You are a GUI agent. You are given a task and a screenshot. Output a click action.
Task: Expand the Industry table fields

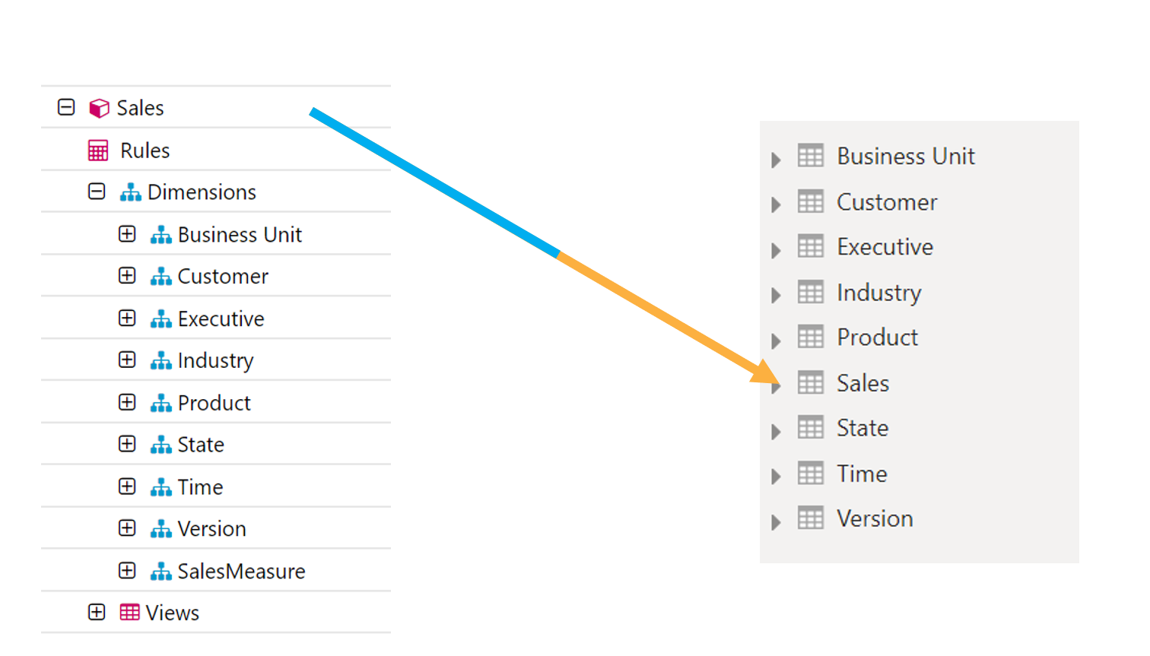[776, 295]
